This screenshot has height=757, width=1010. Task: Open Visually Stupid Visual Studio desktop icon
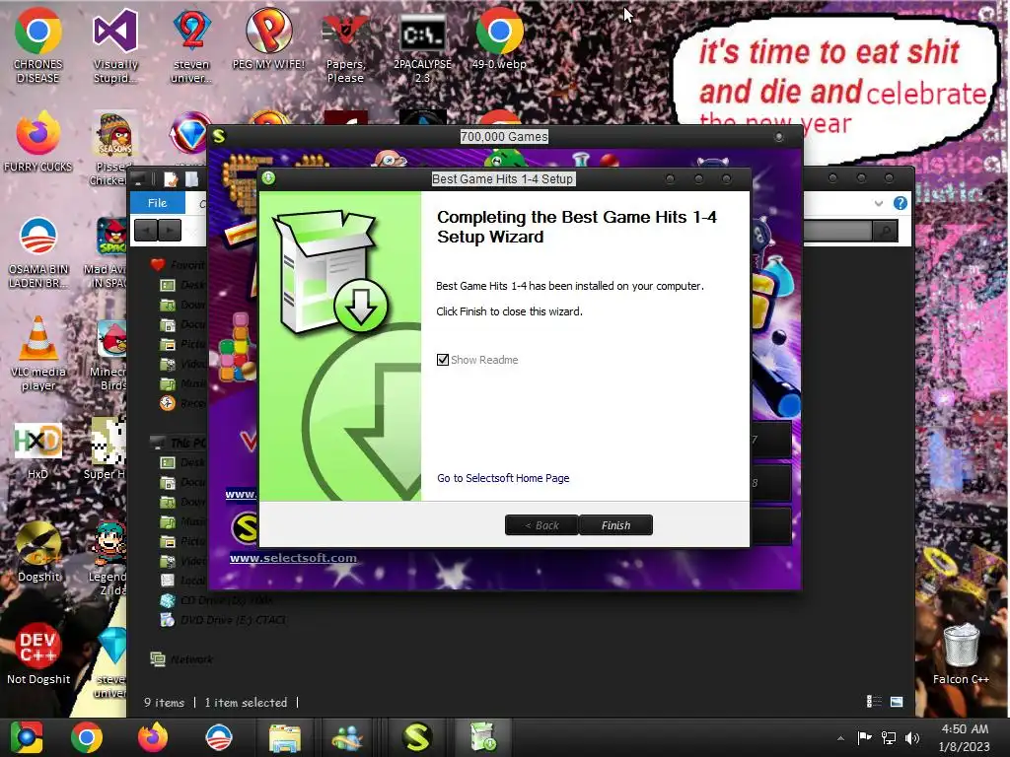click(x=115, y=46)
